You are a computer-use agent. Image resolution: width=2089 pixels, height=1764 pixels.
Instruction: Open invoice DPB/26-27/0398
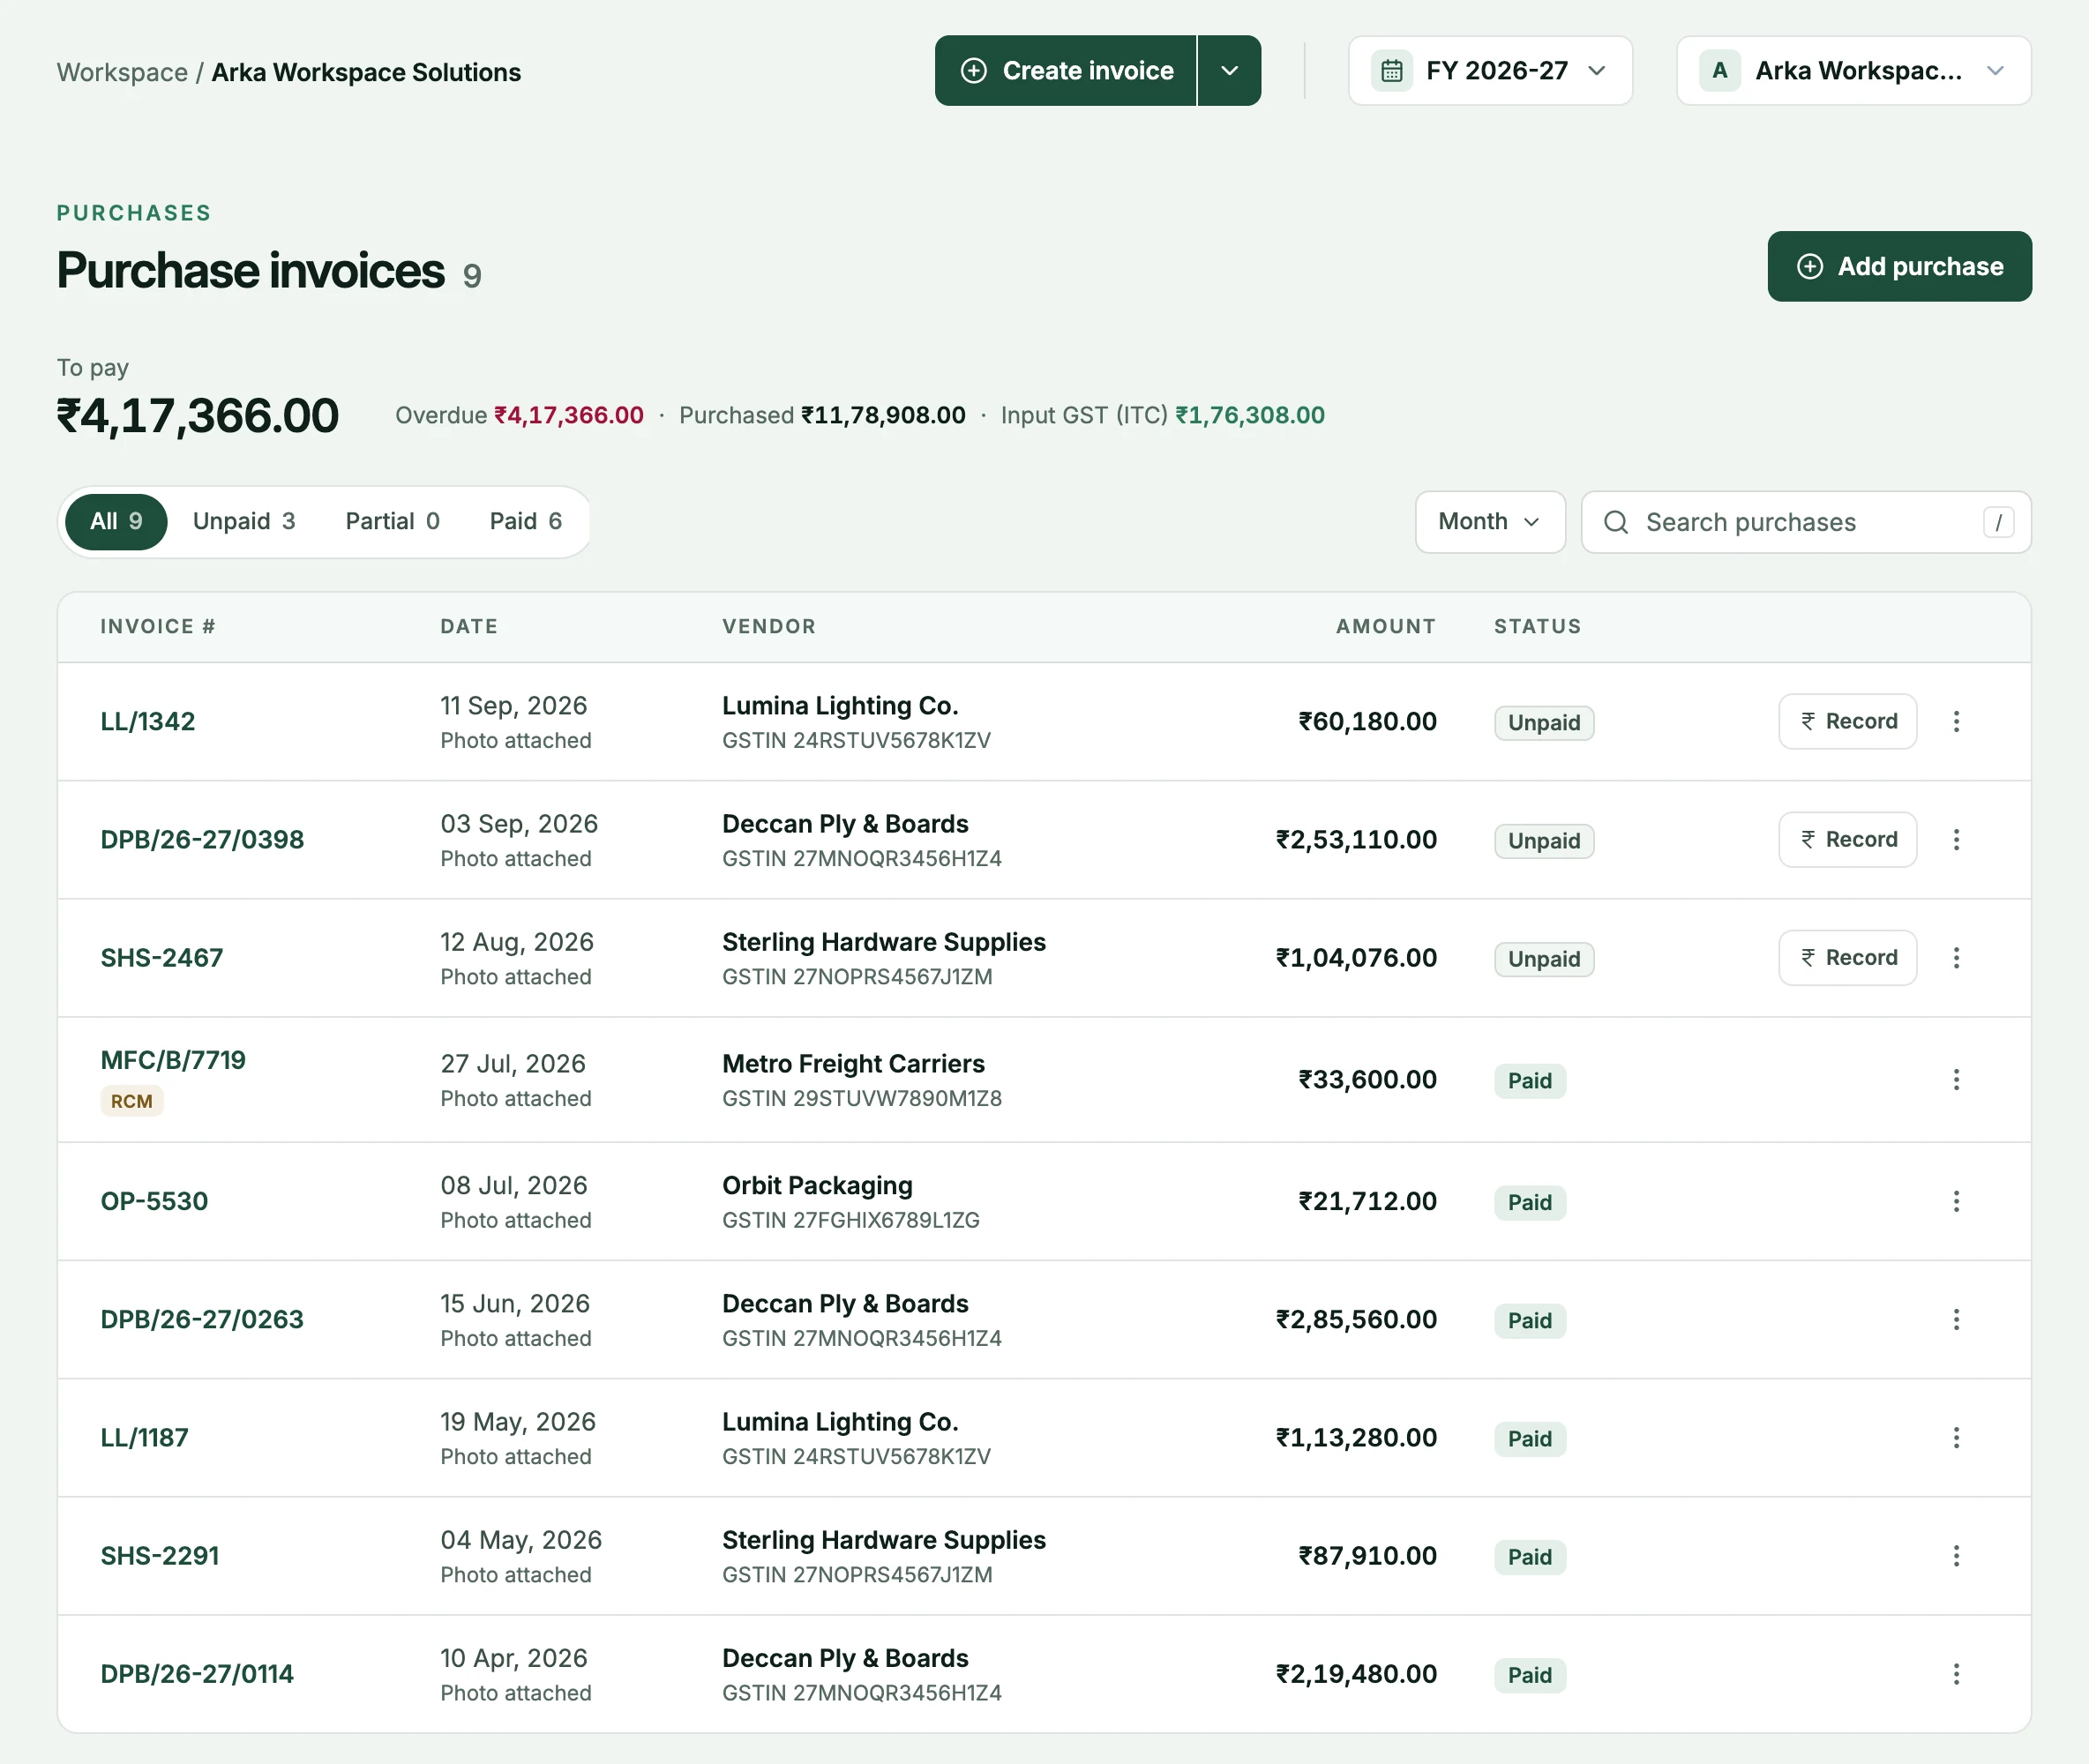pyautogui.click(x=202, y=839)
